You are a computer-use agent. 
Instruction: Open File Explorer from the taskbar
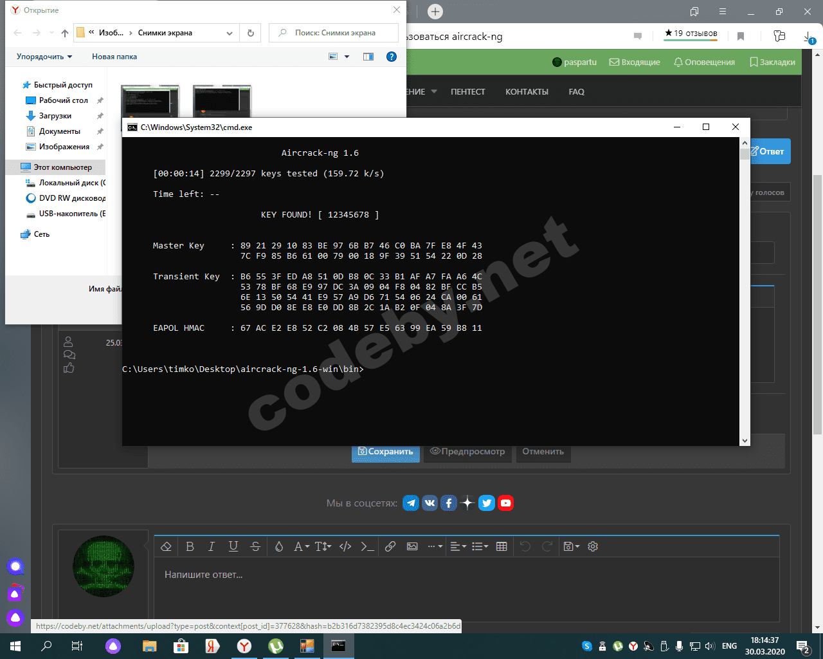150,646
